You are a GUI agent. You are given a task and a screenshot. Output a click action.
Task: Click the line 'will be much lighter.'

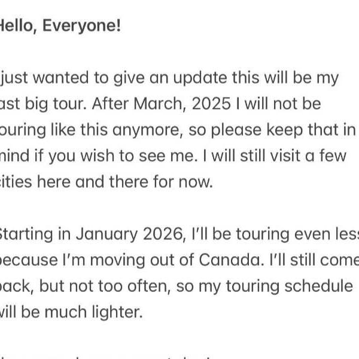71,313
